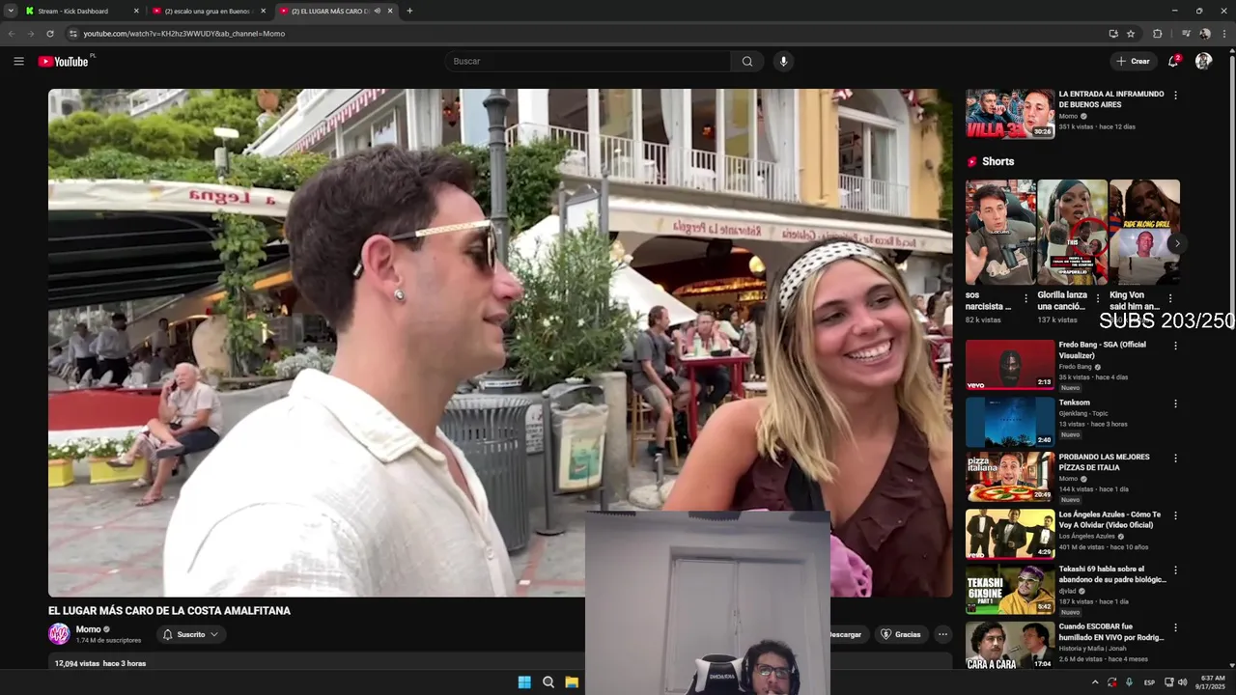Image resolution: width=1236 pixels, height=695 pixels.
Task: Close the Kick Dashboard tab
Action: point(136,11)
